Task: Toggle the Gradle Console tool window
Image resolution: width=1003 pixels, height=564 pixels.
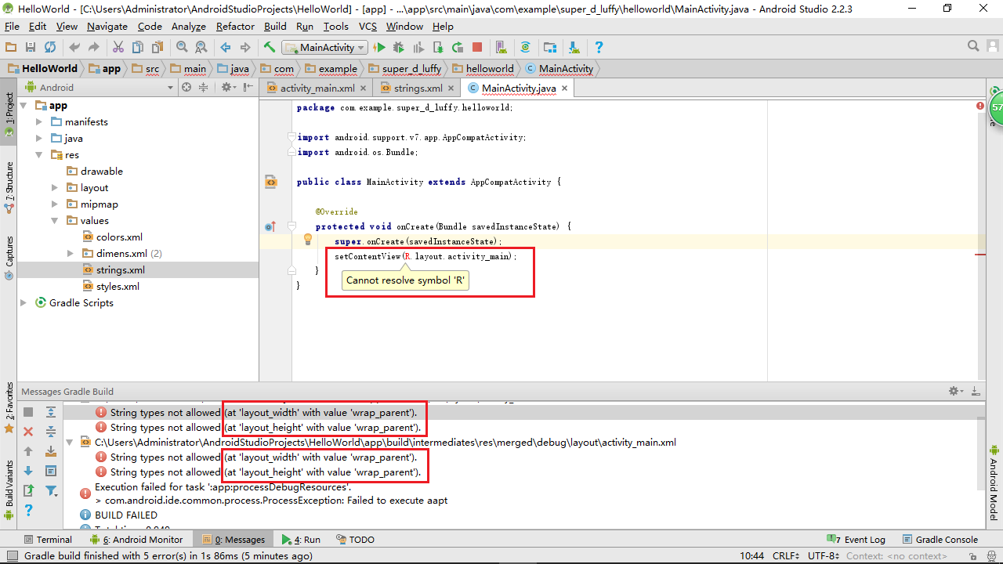Action: (x=940, y=539)
